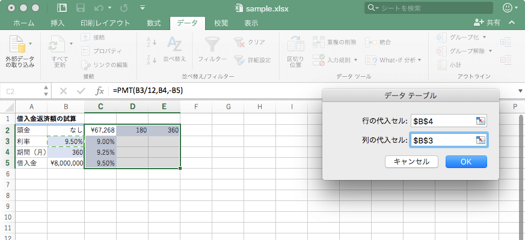Switch to the ホーム tab
The width and height of the screenshot is (525, 240).
click(x=23, y=23)
